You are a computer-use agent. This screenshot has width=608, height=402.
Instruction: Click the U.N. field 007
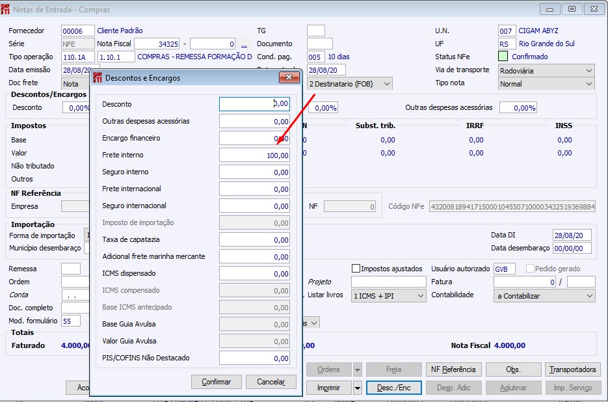click(507, 31)
